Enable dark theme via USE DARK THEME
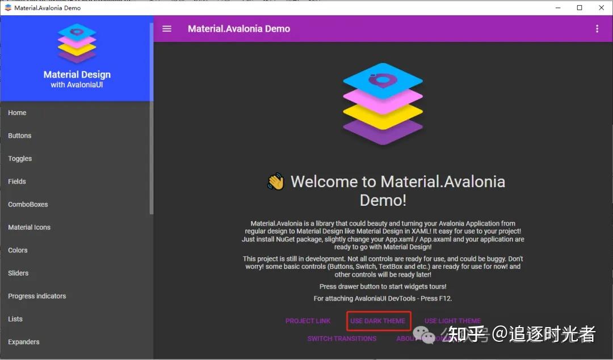The width and height of the screenshot is (613, 360). tap(378, 320)
